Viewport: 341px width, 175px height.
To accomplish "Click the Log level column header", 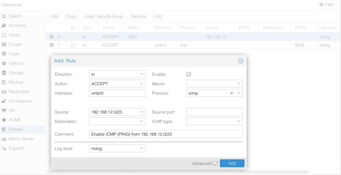I will [x=328, y=28].
